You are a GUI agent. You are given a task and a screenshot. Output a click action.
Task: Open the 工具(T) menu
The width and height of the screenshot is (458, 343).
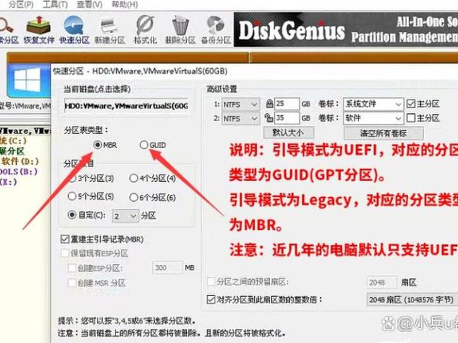click(x=55, y=5)
